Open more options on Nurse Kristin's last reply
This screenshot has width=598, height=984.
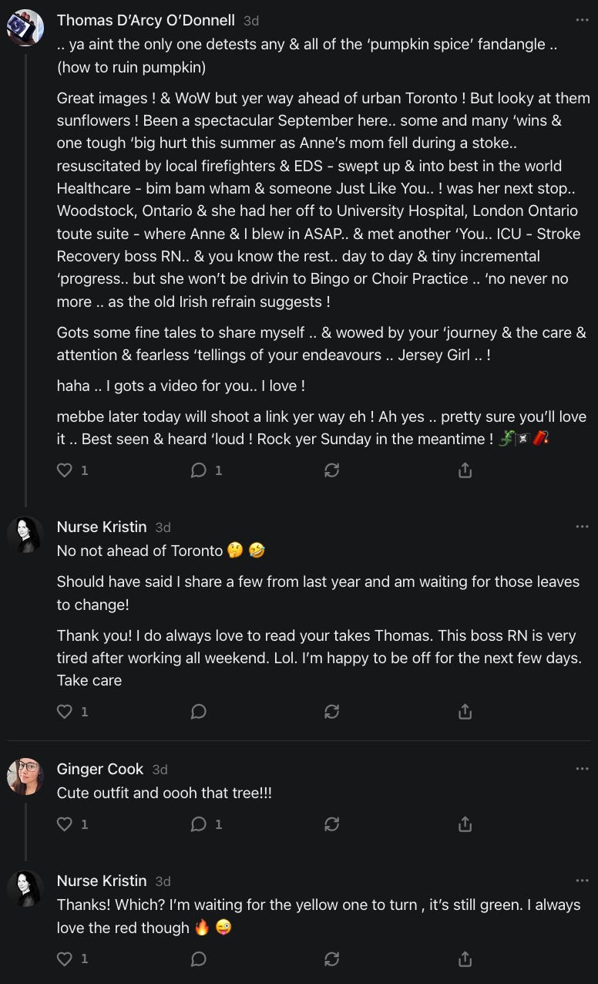click(582, 881)
